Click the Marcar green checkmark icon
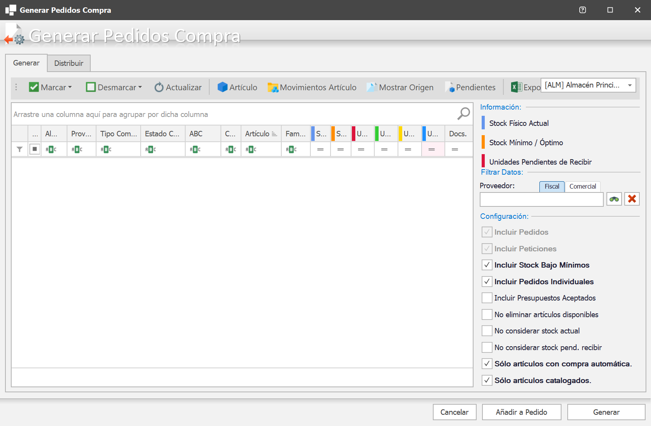This screenshot has width=651, height=426. tap(34, 87)
